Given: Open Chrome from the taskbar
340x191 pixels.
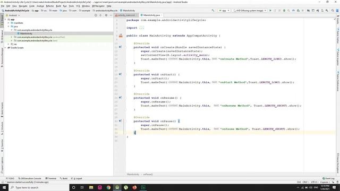Looking at the screenshot, I should (108, 187).
